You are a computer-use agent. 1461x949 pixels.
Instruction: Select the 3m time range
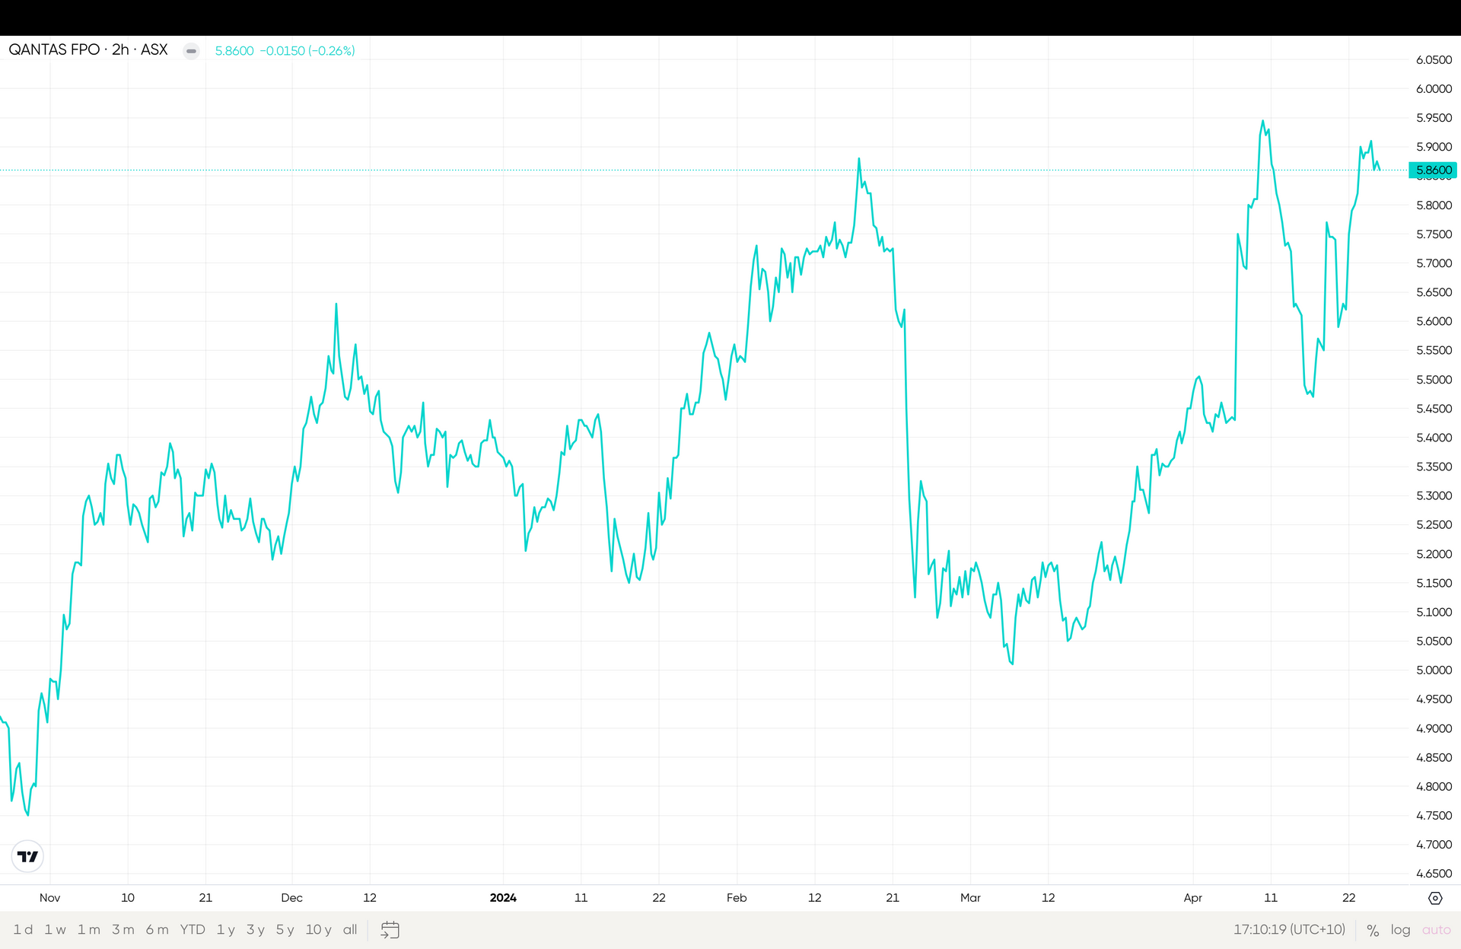tap(123, 930)
